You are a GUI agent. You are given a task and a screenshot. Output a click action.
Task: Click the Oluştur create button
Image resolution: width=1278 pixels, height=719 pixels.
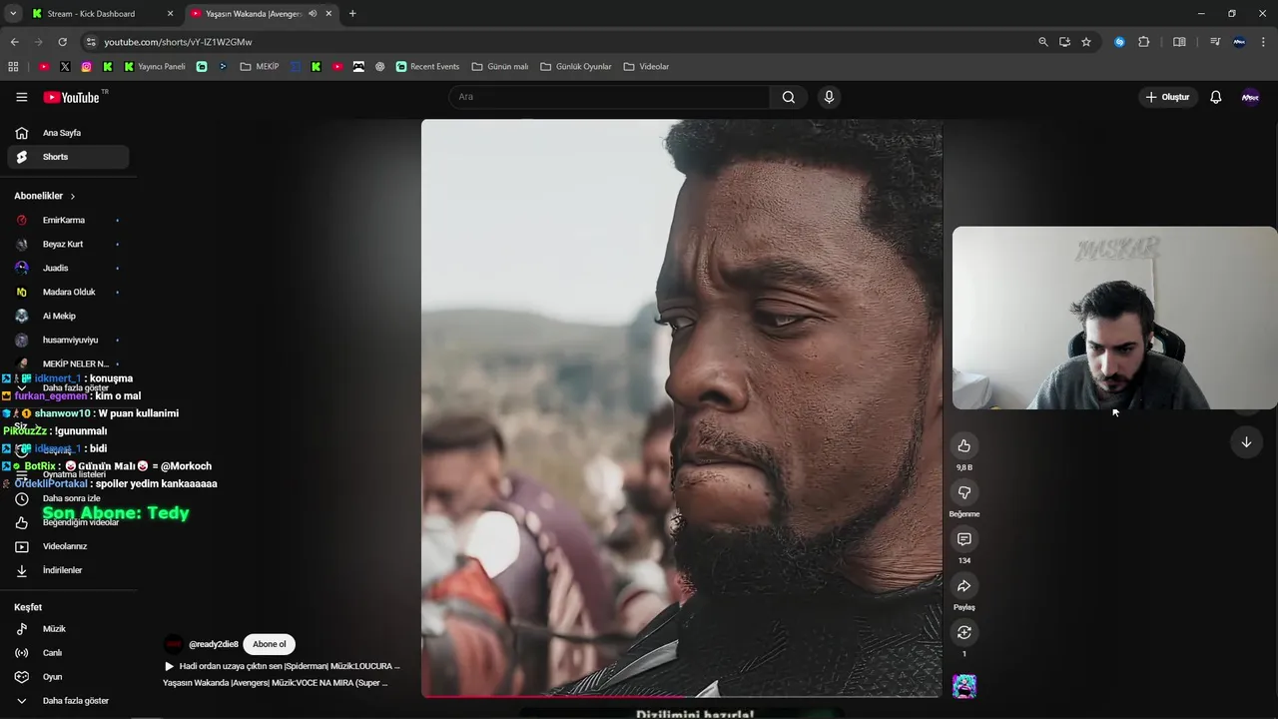point(1167,97)
